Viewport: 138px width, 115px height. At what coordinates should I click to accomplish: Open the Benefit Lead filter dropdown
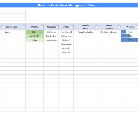[24, 27]
